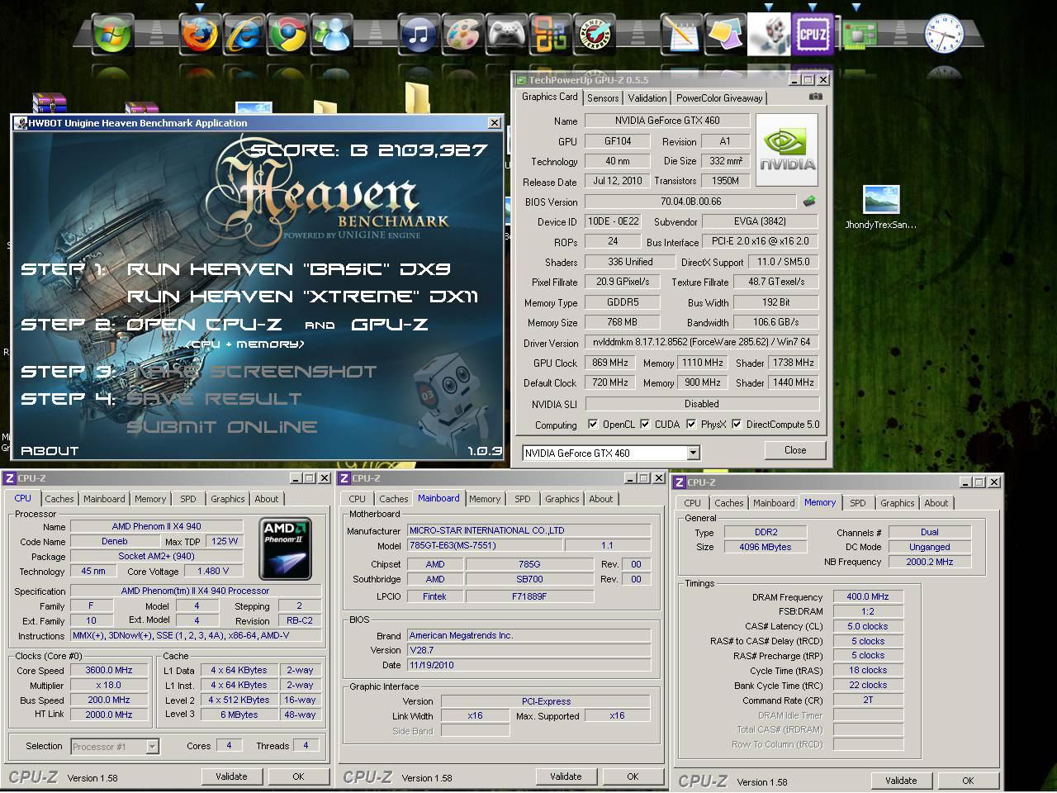
Task: Click Validate in CPU-Z Memory window
Action: (x=901, y=781)
